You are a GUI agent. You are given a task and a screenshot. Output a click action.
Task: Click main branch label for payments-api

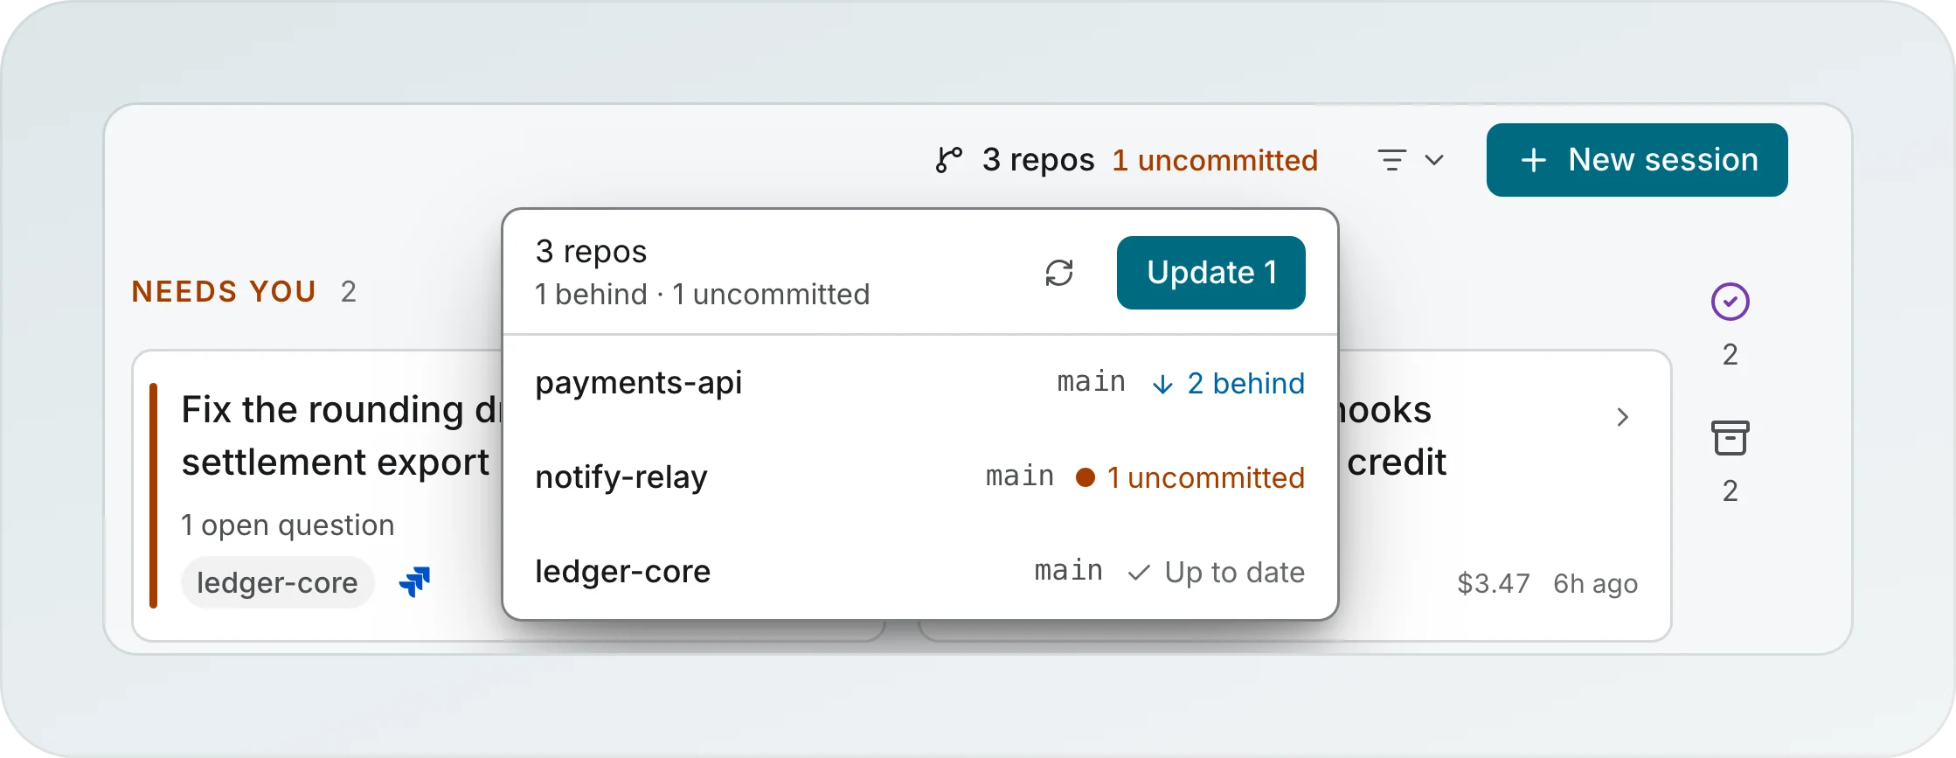(1091, 382)
